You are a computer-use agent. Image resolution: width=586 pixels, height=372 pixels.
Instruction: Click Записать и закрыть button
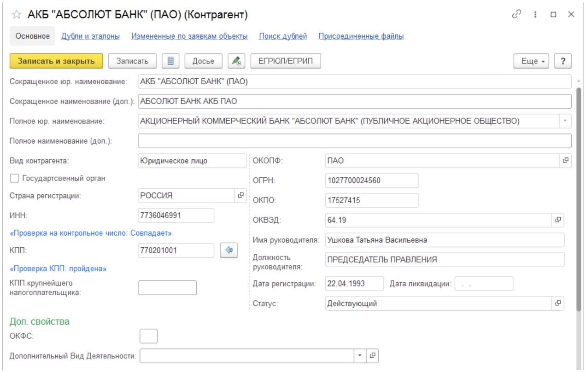click(56, 61)
